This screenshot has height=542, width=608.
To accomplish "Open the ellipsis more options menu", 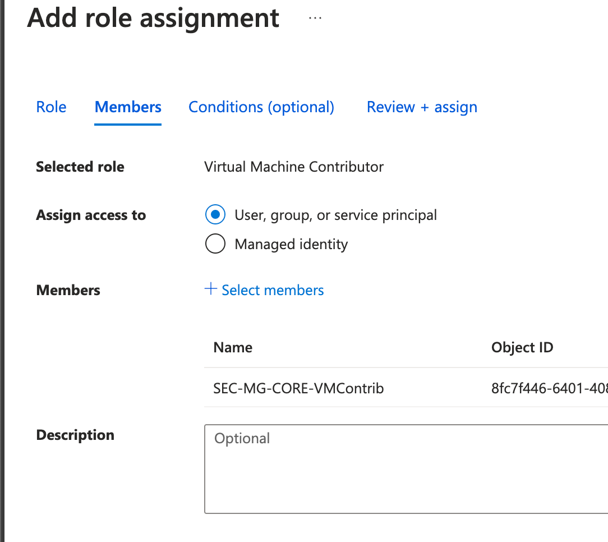I will (315, 18).
